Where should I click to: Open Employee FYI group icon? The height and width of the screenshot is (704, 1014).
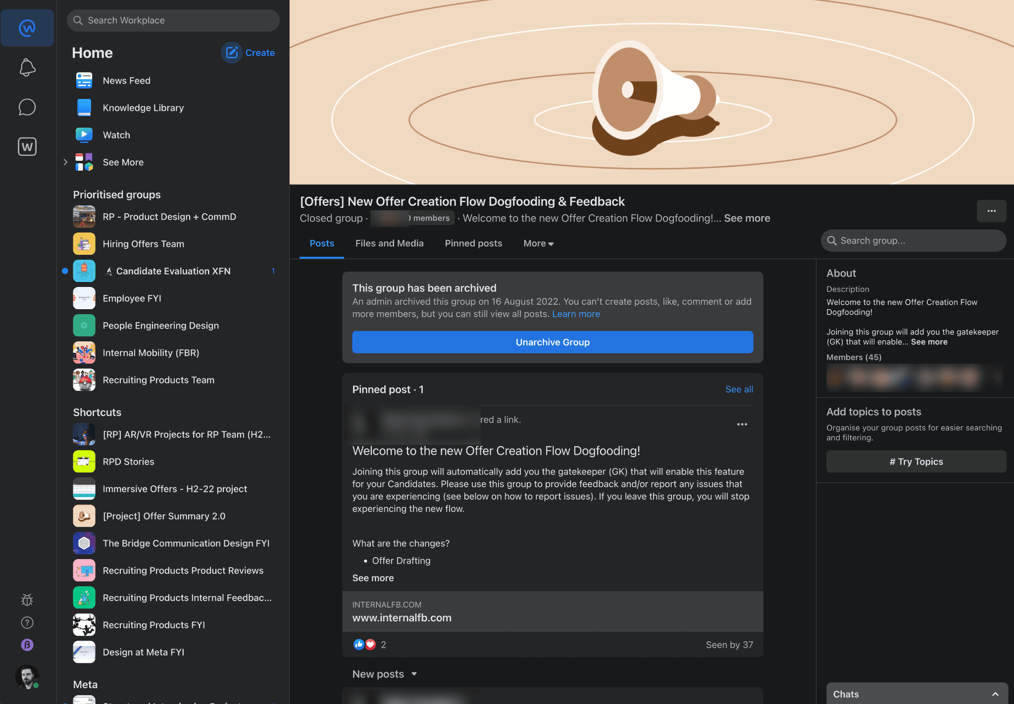[84, 298]
